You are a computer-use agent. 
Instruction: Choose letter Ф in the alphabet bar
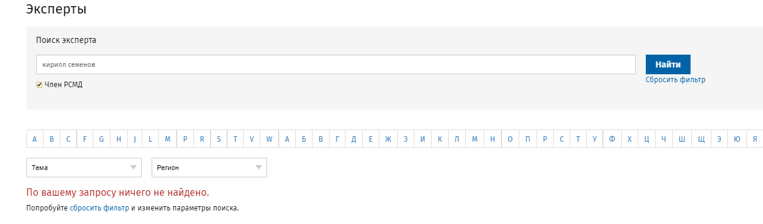(612, 139)
